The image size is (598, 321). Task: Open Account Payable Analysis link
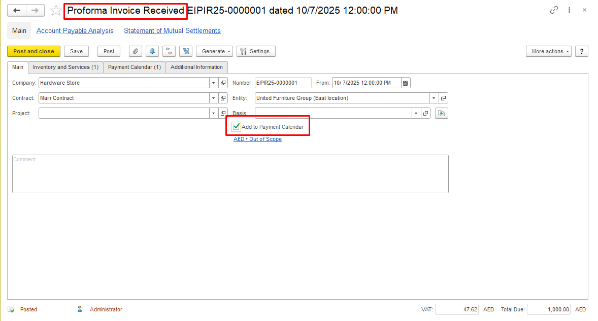pos(75,31)
